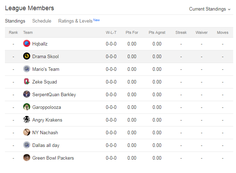Click the Mario's Team gray helmet icon

(x=27, y=69)
